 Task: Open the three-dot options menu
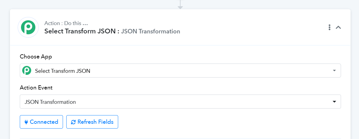tap(330, 27)
